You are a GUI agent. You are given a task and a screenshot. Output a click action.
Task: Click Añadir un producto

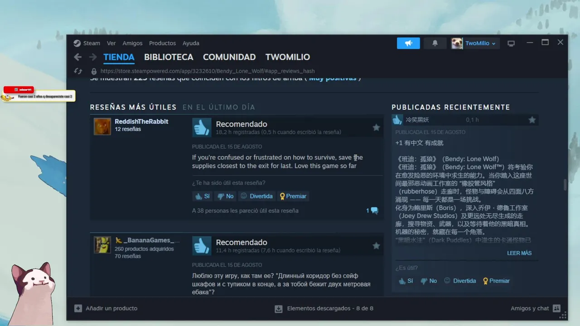106,308
